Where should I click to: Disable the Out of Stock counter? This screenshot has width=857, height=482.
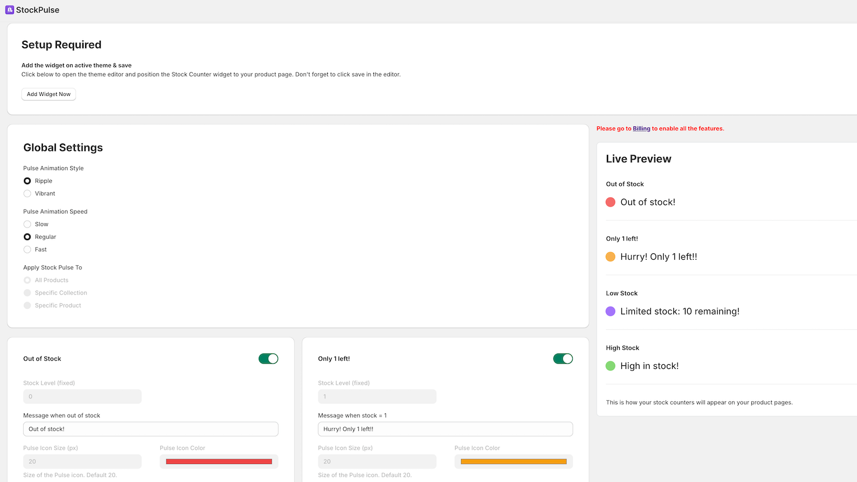click(x=268, y=358)
